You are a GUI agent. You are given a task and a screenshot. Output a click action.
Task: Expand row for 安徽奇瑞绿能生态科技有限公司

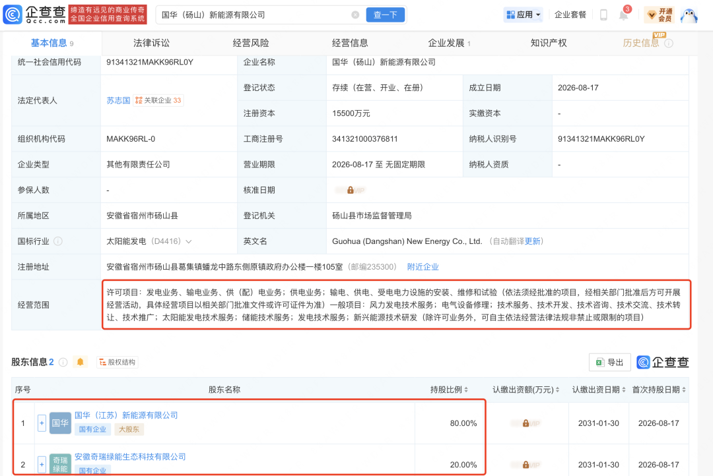tap(42, 464)
